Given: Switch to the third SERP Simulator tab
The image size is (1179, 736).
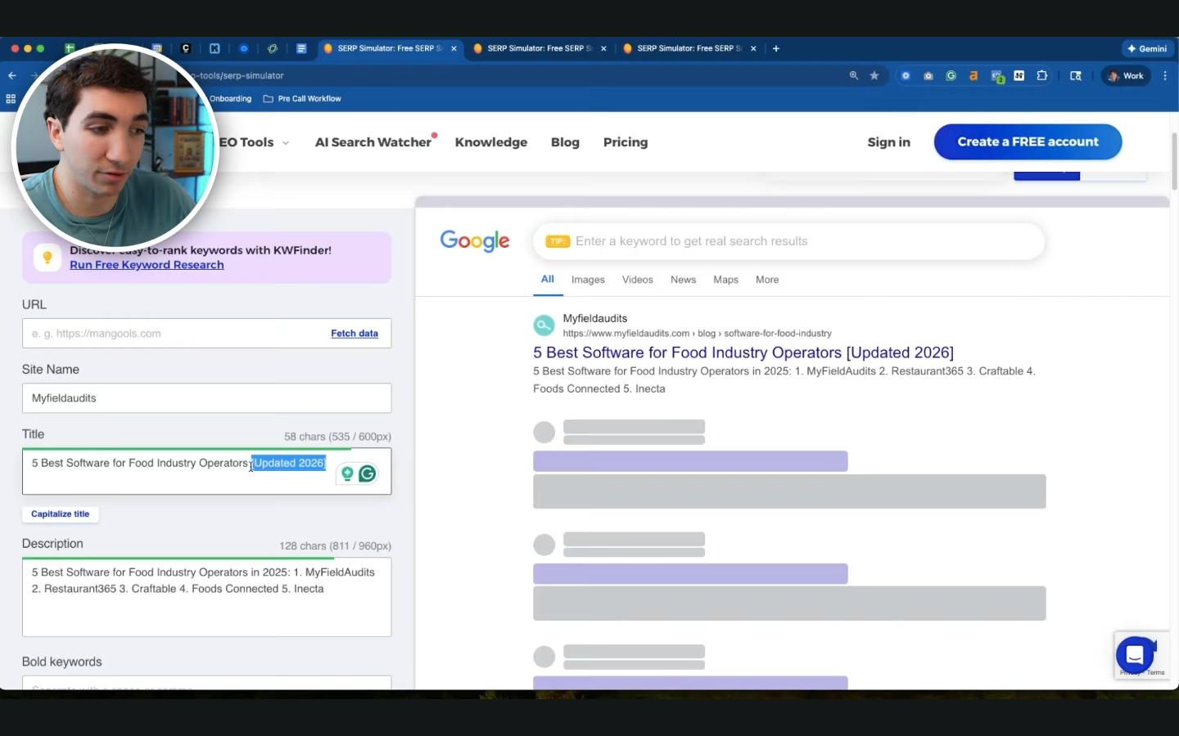Looking at the screenshot, I should pyautogui.click(x=688, y=48).
